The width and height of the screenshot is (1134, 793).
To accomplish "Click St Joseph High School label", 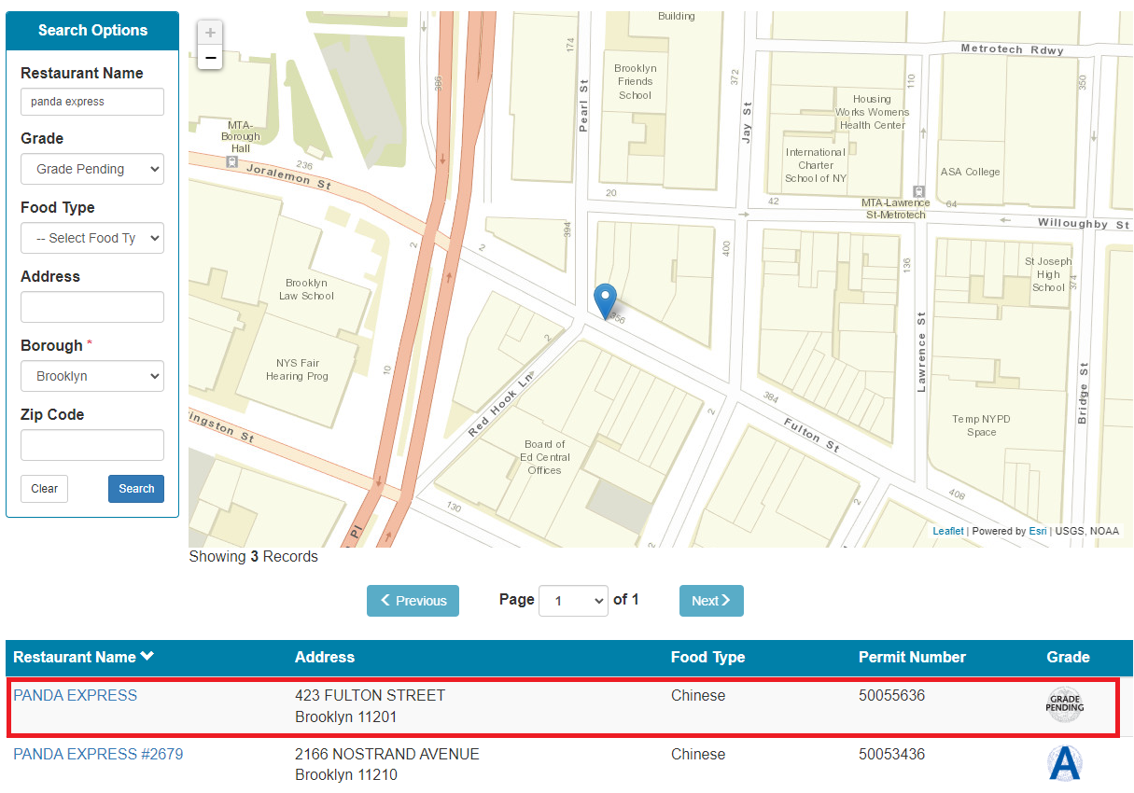I will point(1048,274).
